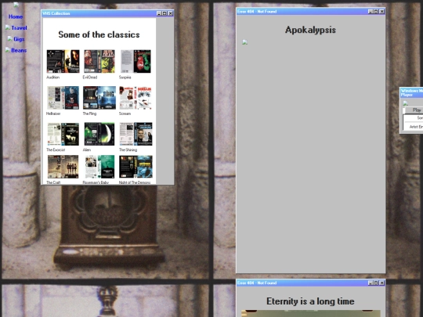The image size is (423, 317).
Task: Click the broken image icon beside Beans
Action: [8, 50]
